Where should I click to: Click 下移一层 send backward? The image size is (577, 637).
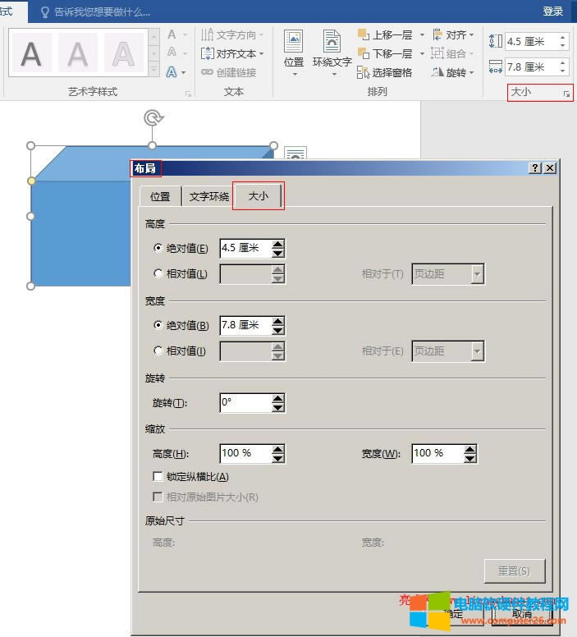pos(385,53)
